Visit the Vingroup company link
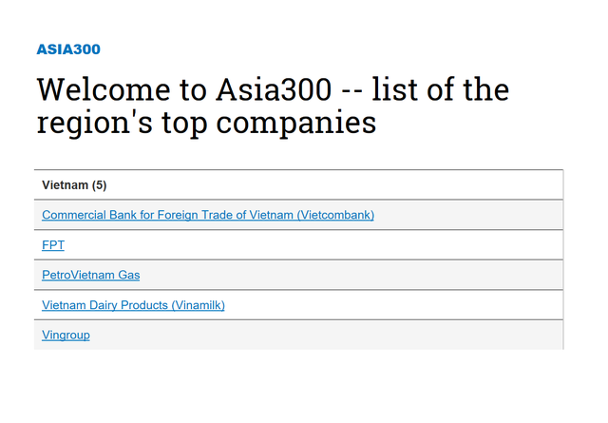 click(66, 335)
